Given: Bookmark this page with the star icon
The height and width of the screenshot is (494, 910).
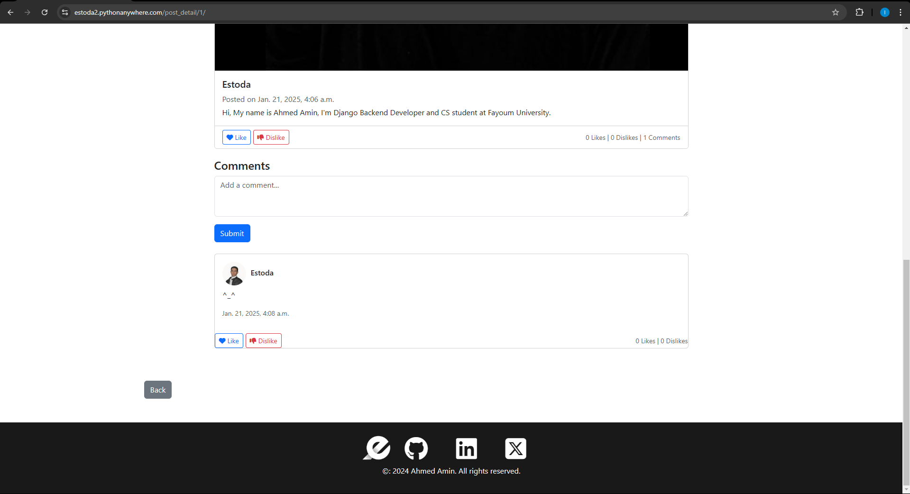Looking at the screenshot, I should click(x=836, y=12).
